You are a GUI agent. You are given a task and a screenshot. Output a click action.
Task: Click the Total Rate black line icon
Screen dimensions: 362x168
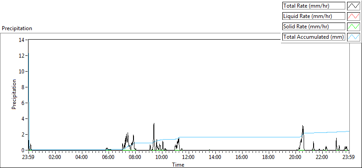pos(353,6)
